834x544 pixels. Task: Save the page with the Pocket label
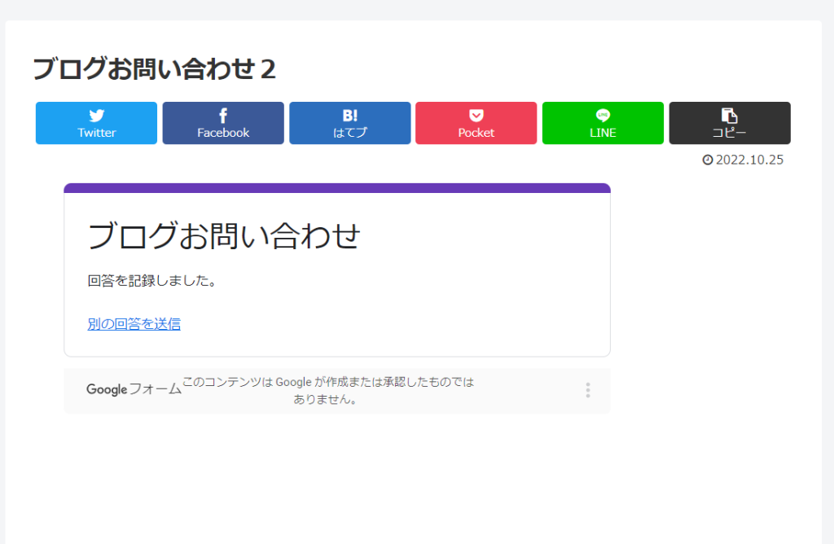pos(476,133)
